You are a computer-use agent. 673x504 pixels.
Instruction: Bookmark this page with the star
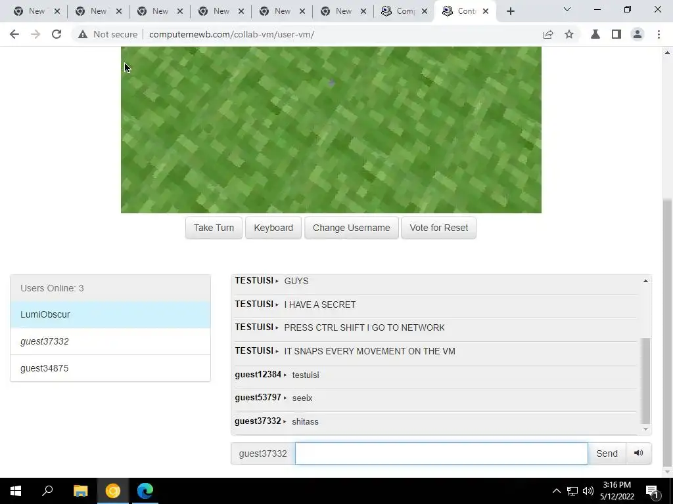click(569, 34)
